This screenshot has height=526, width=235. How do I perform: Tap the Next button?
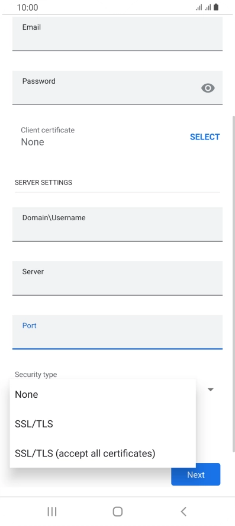coord(196,474)
